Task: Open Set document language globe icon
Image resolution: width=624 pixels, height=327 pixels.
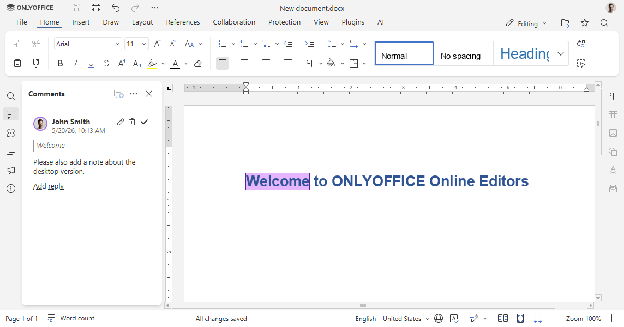Action: tap(439, 318)
